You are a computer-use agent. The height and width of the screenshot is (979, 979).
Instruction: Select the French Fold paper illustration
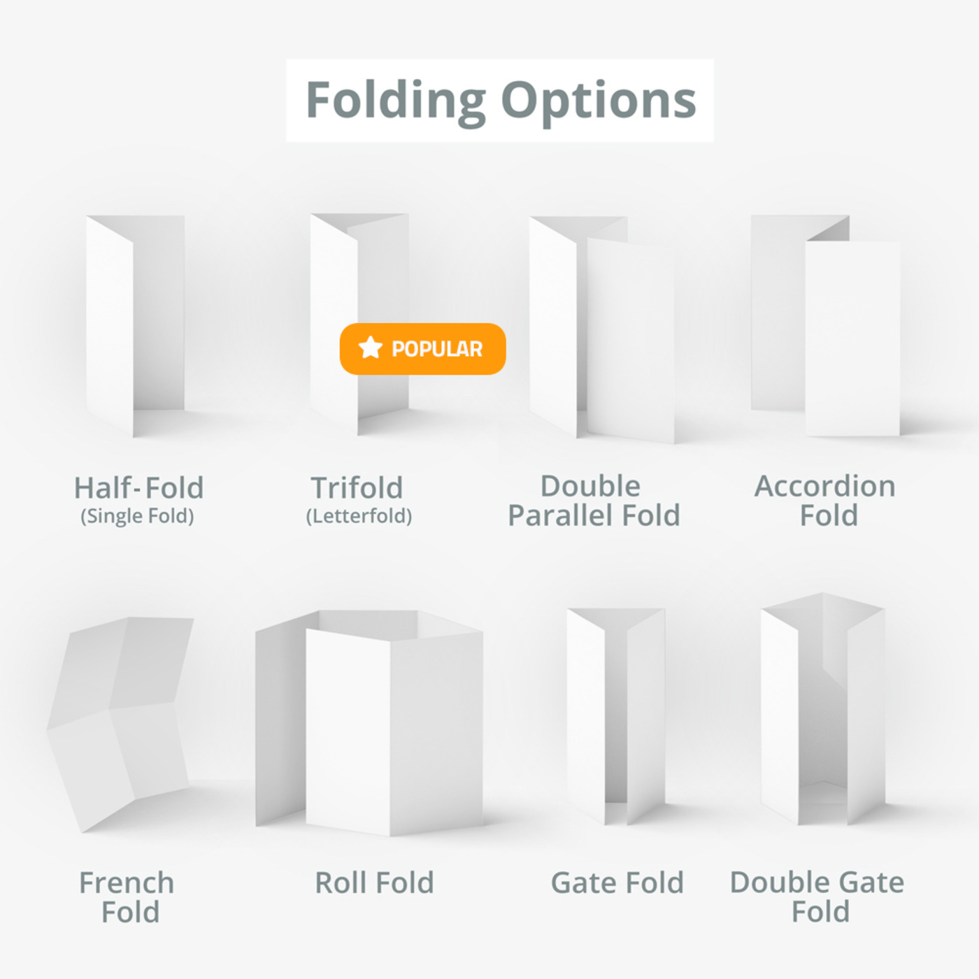tap(121, 724)
